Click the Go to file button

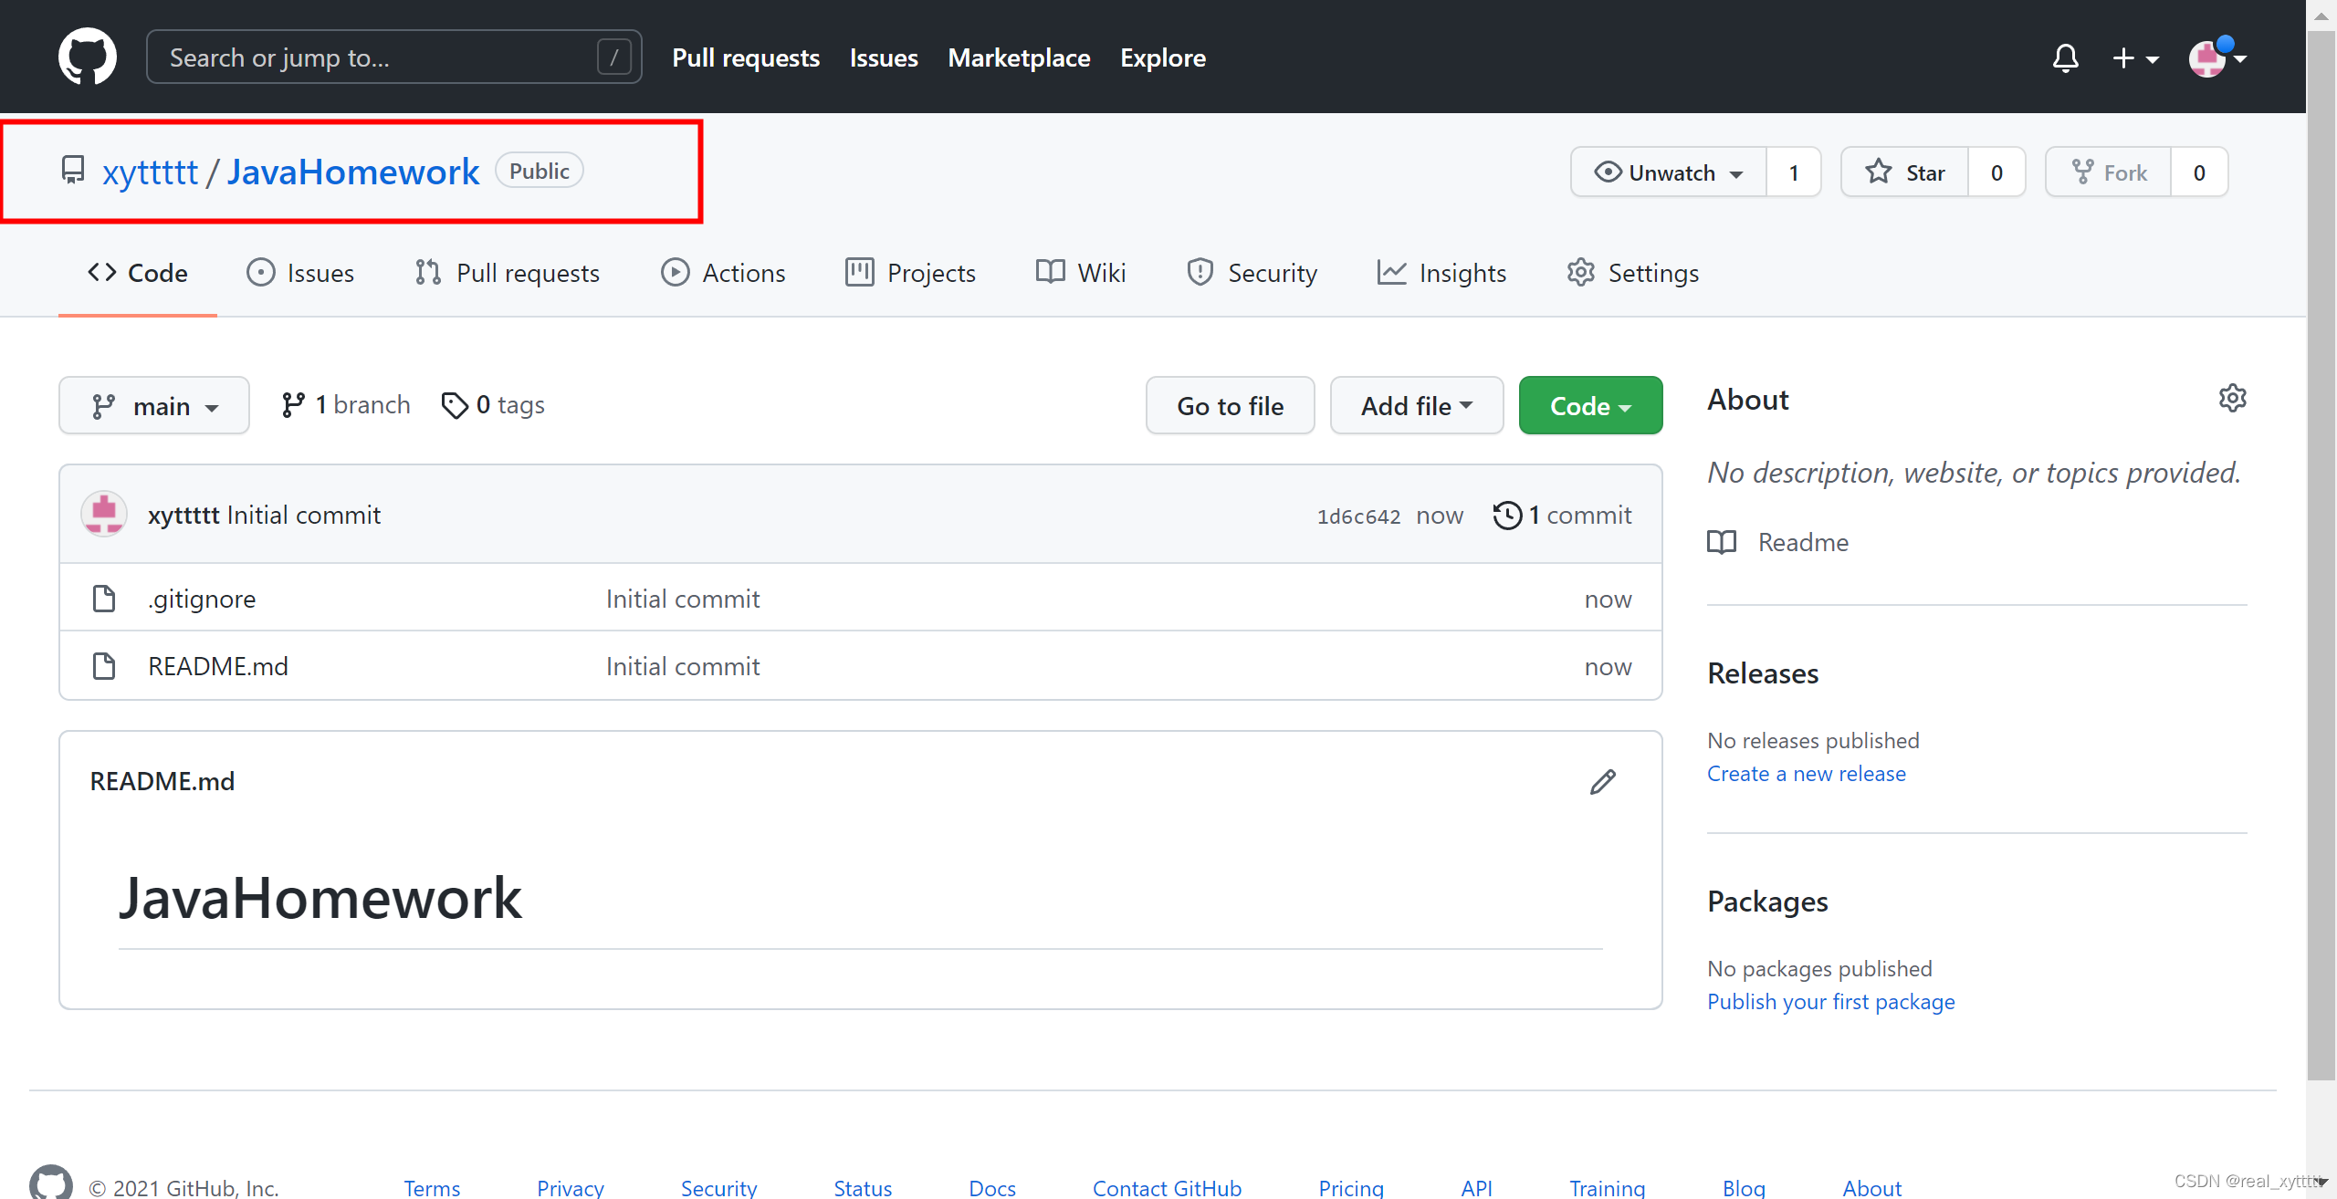click(x=1230, y=406)
